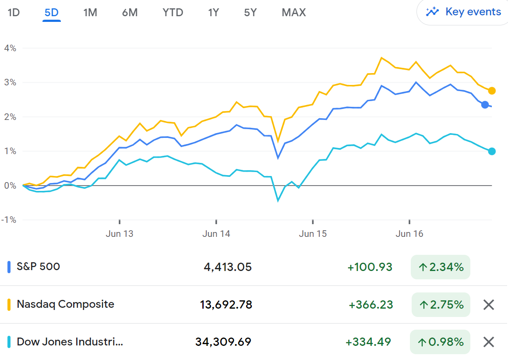Click the Jun 14 date label
This screenshot has height=359, width=508.
[216, 234]
